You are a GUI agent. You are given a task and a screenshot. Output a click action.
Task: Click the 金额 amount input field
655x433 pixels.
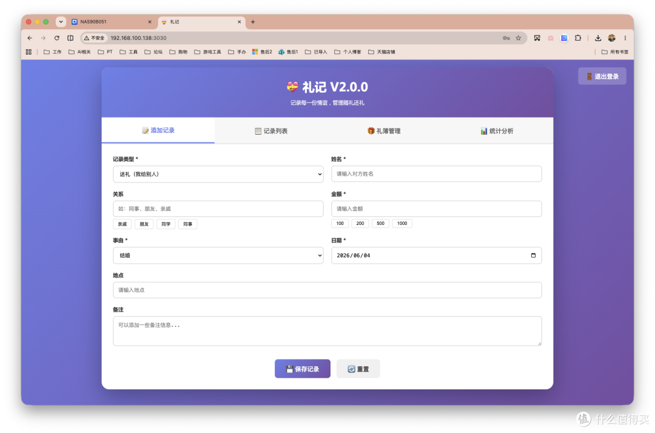click(437, 209)
